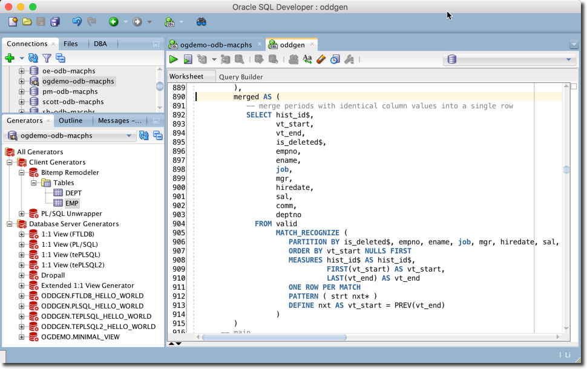Screen dimensions: 587x369
Task: Click the grayed Redo arrow icon
Action: (x=91, y=22)
